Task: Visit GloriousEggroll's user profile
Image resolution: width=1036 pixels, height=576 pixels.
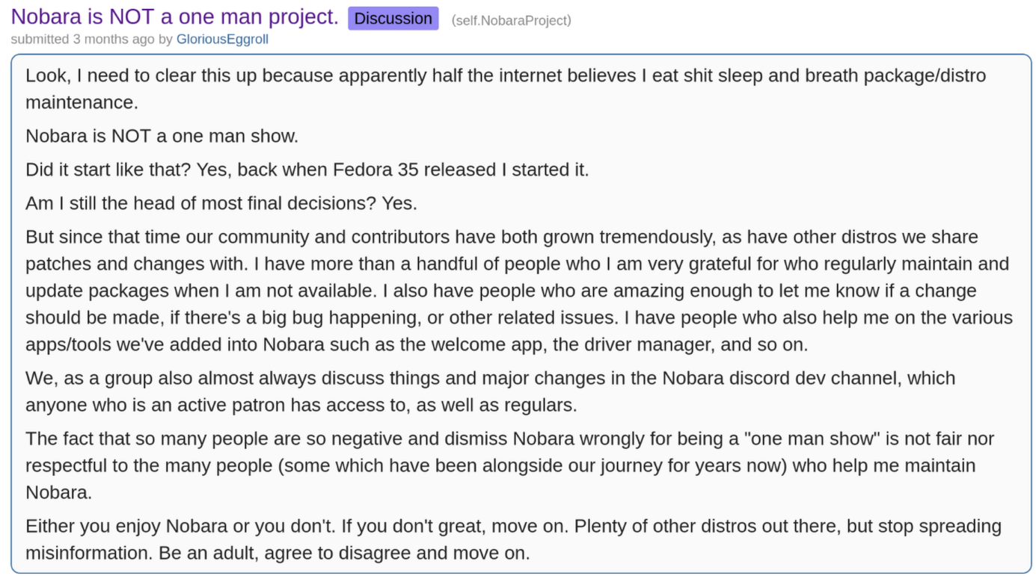Action: (222, 40)
